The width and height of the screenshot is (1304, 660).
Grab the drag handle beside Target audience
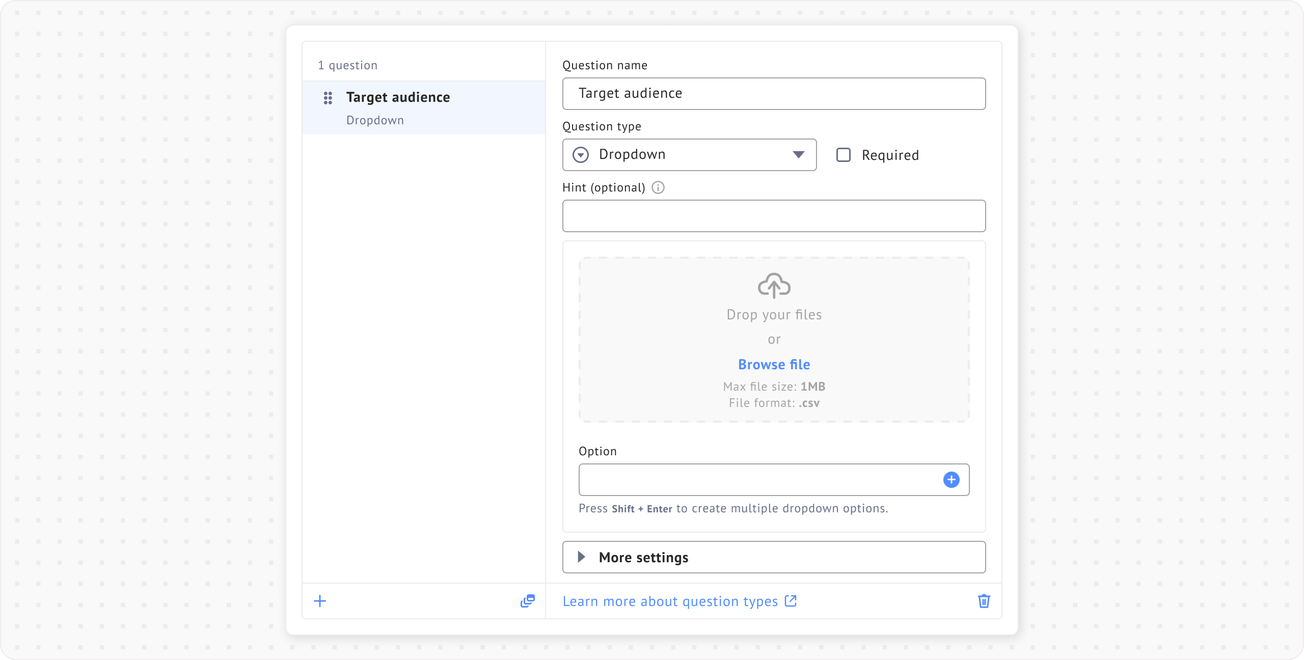coord(328,98)
